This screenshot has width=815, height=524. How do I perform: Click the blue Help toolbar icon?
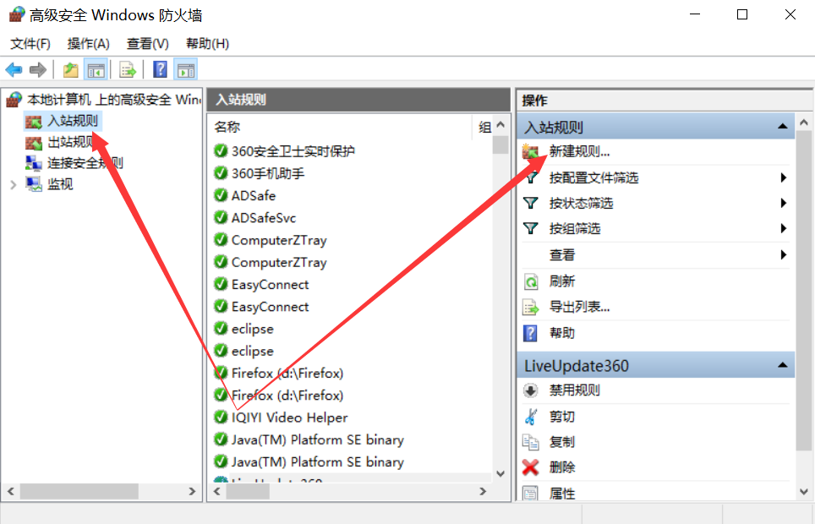pyautogui.click(x=160, y=69)
